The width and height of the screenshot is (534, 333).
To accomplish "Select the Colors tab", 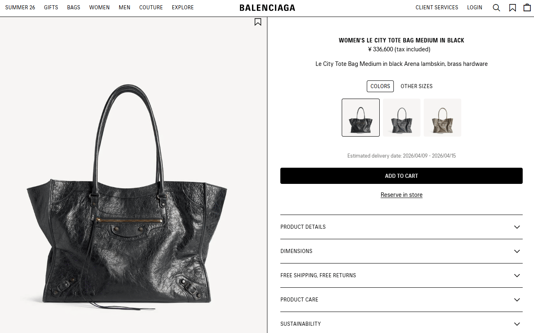I will [x=380, y=86].
